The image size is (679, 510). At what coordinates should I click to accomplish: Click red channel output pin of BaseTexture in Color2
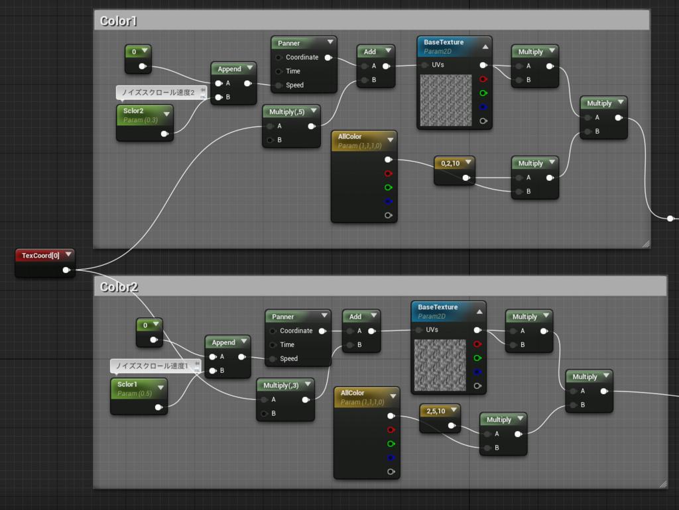click(x=477, y=344)
